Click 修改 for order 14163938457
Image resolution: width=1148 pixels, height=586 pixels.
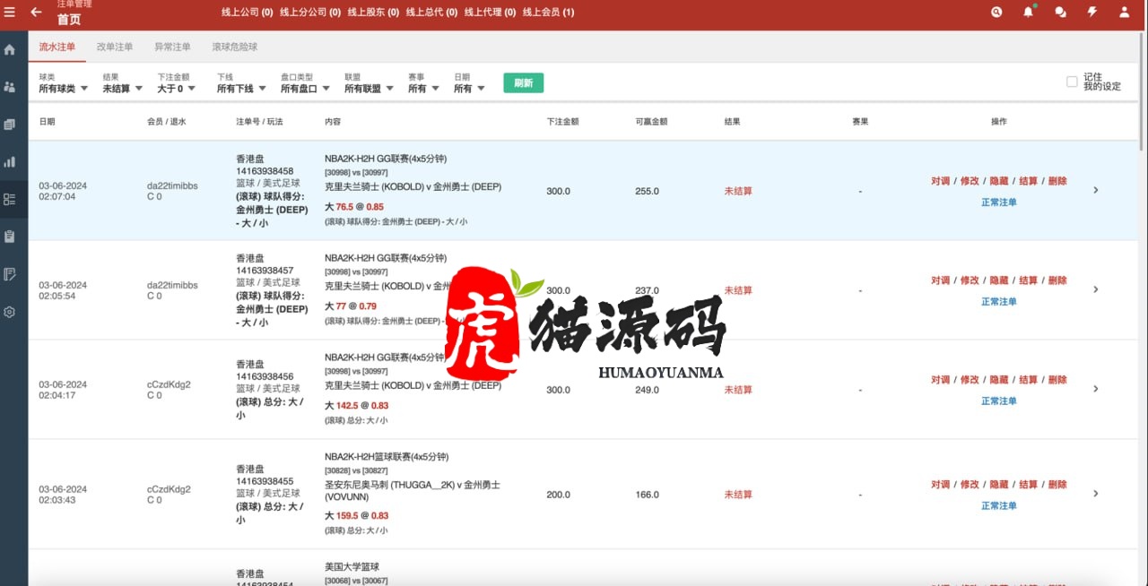970,280
